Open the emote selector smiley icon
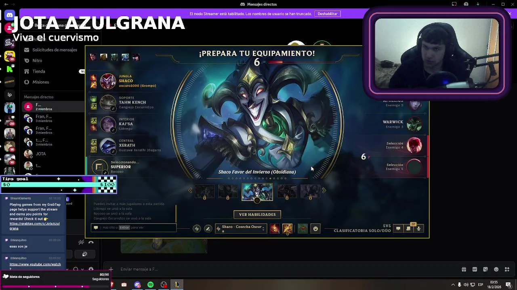This screenshot has height=290, width=517. pos(315,229)
